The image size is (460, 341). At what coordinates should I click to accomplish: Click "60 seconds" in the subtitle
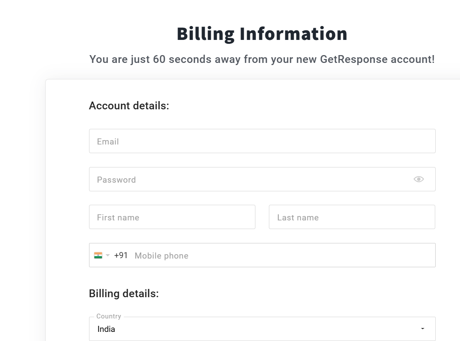tap(182, 59)
